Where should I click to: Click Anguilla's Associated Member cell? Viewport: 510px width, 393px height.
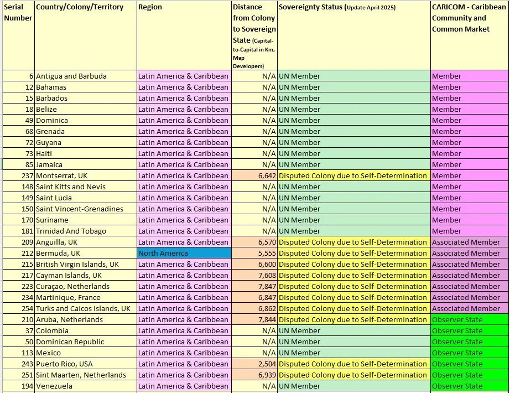click(x=470, y=242)
